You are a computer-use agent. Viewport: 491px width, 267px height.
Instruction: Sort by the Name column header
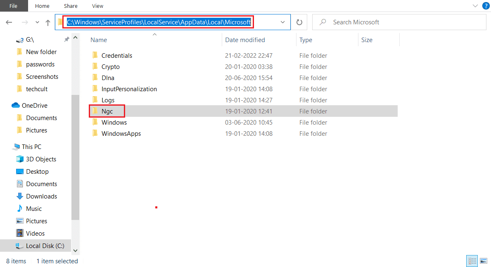99,40
